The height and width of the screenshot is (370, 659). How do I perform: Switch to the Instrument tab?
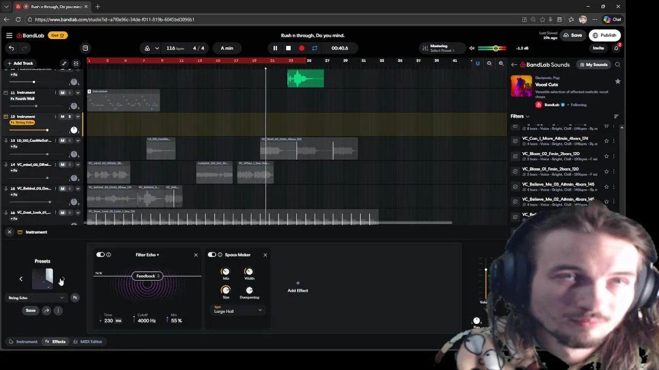pyautogui.click(x=23, y=342)
